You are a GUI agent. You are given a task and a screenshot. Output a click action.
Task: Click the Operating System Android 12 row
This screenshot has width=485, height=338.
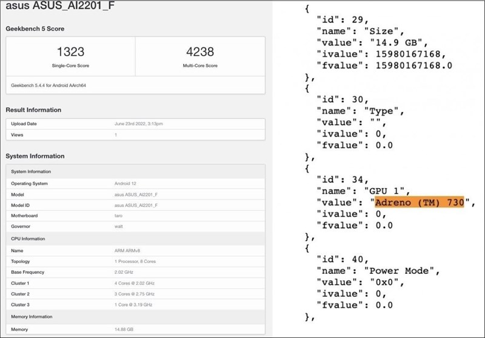(x=135, y=183)
